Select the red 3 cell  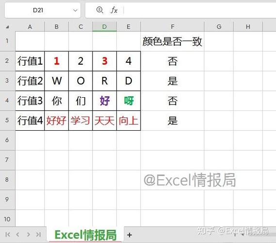tap(105, 61)
